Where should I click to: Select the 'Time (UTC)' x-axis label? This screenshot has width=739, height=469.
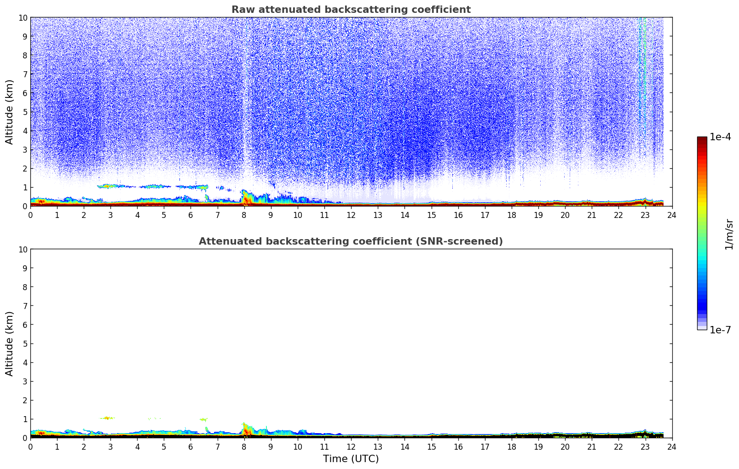(x=351, y=458)
